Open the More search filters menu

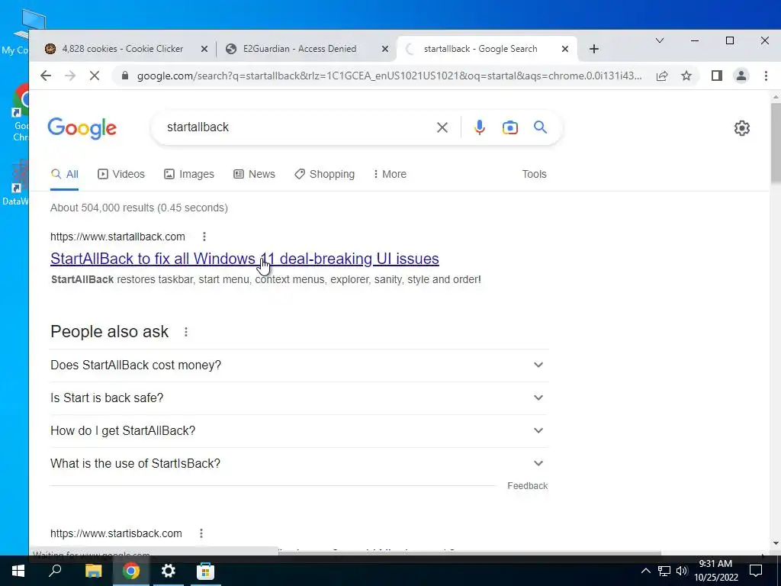[x=390, y=175]
